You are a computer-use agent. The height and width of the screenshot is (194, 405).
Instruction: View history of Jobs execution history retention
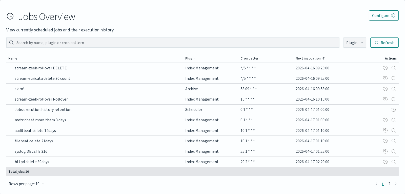point(393,110)
